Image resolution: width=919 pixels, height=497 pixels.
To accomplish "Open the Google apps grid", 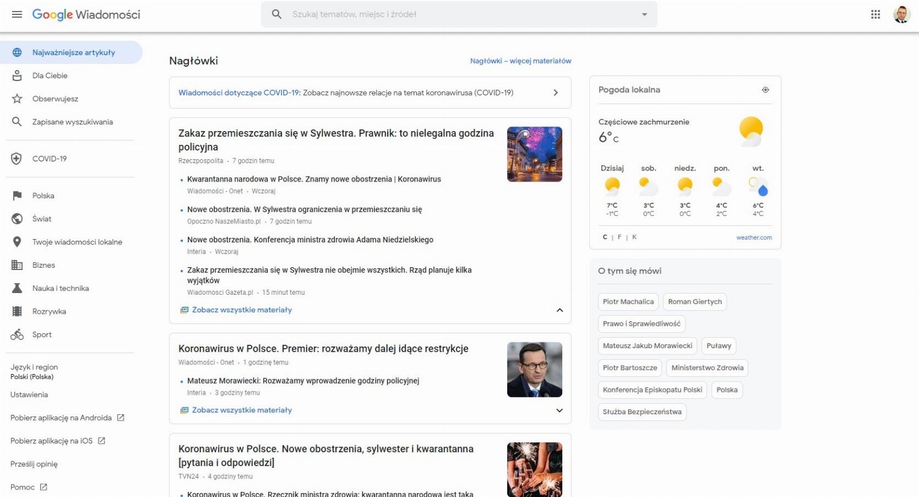I will [x=875, y=14].
